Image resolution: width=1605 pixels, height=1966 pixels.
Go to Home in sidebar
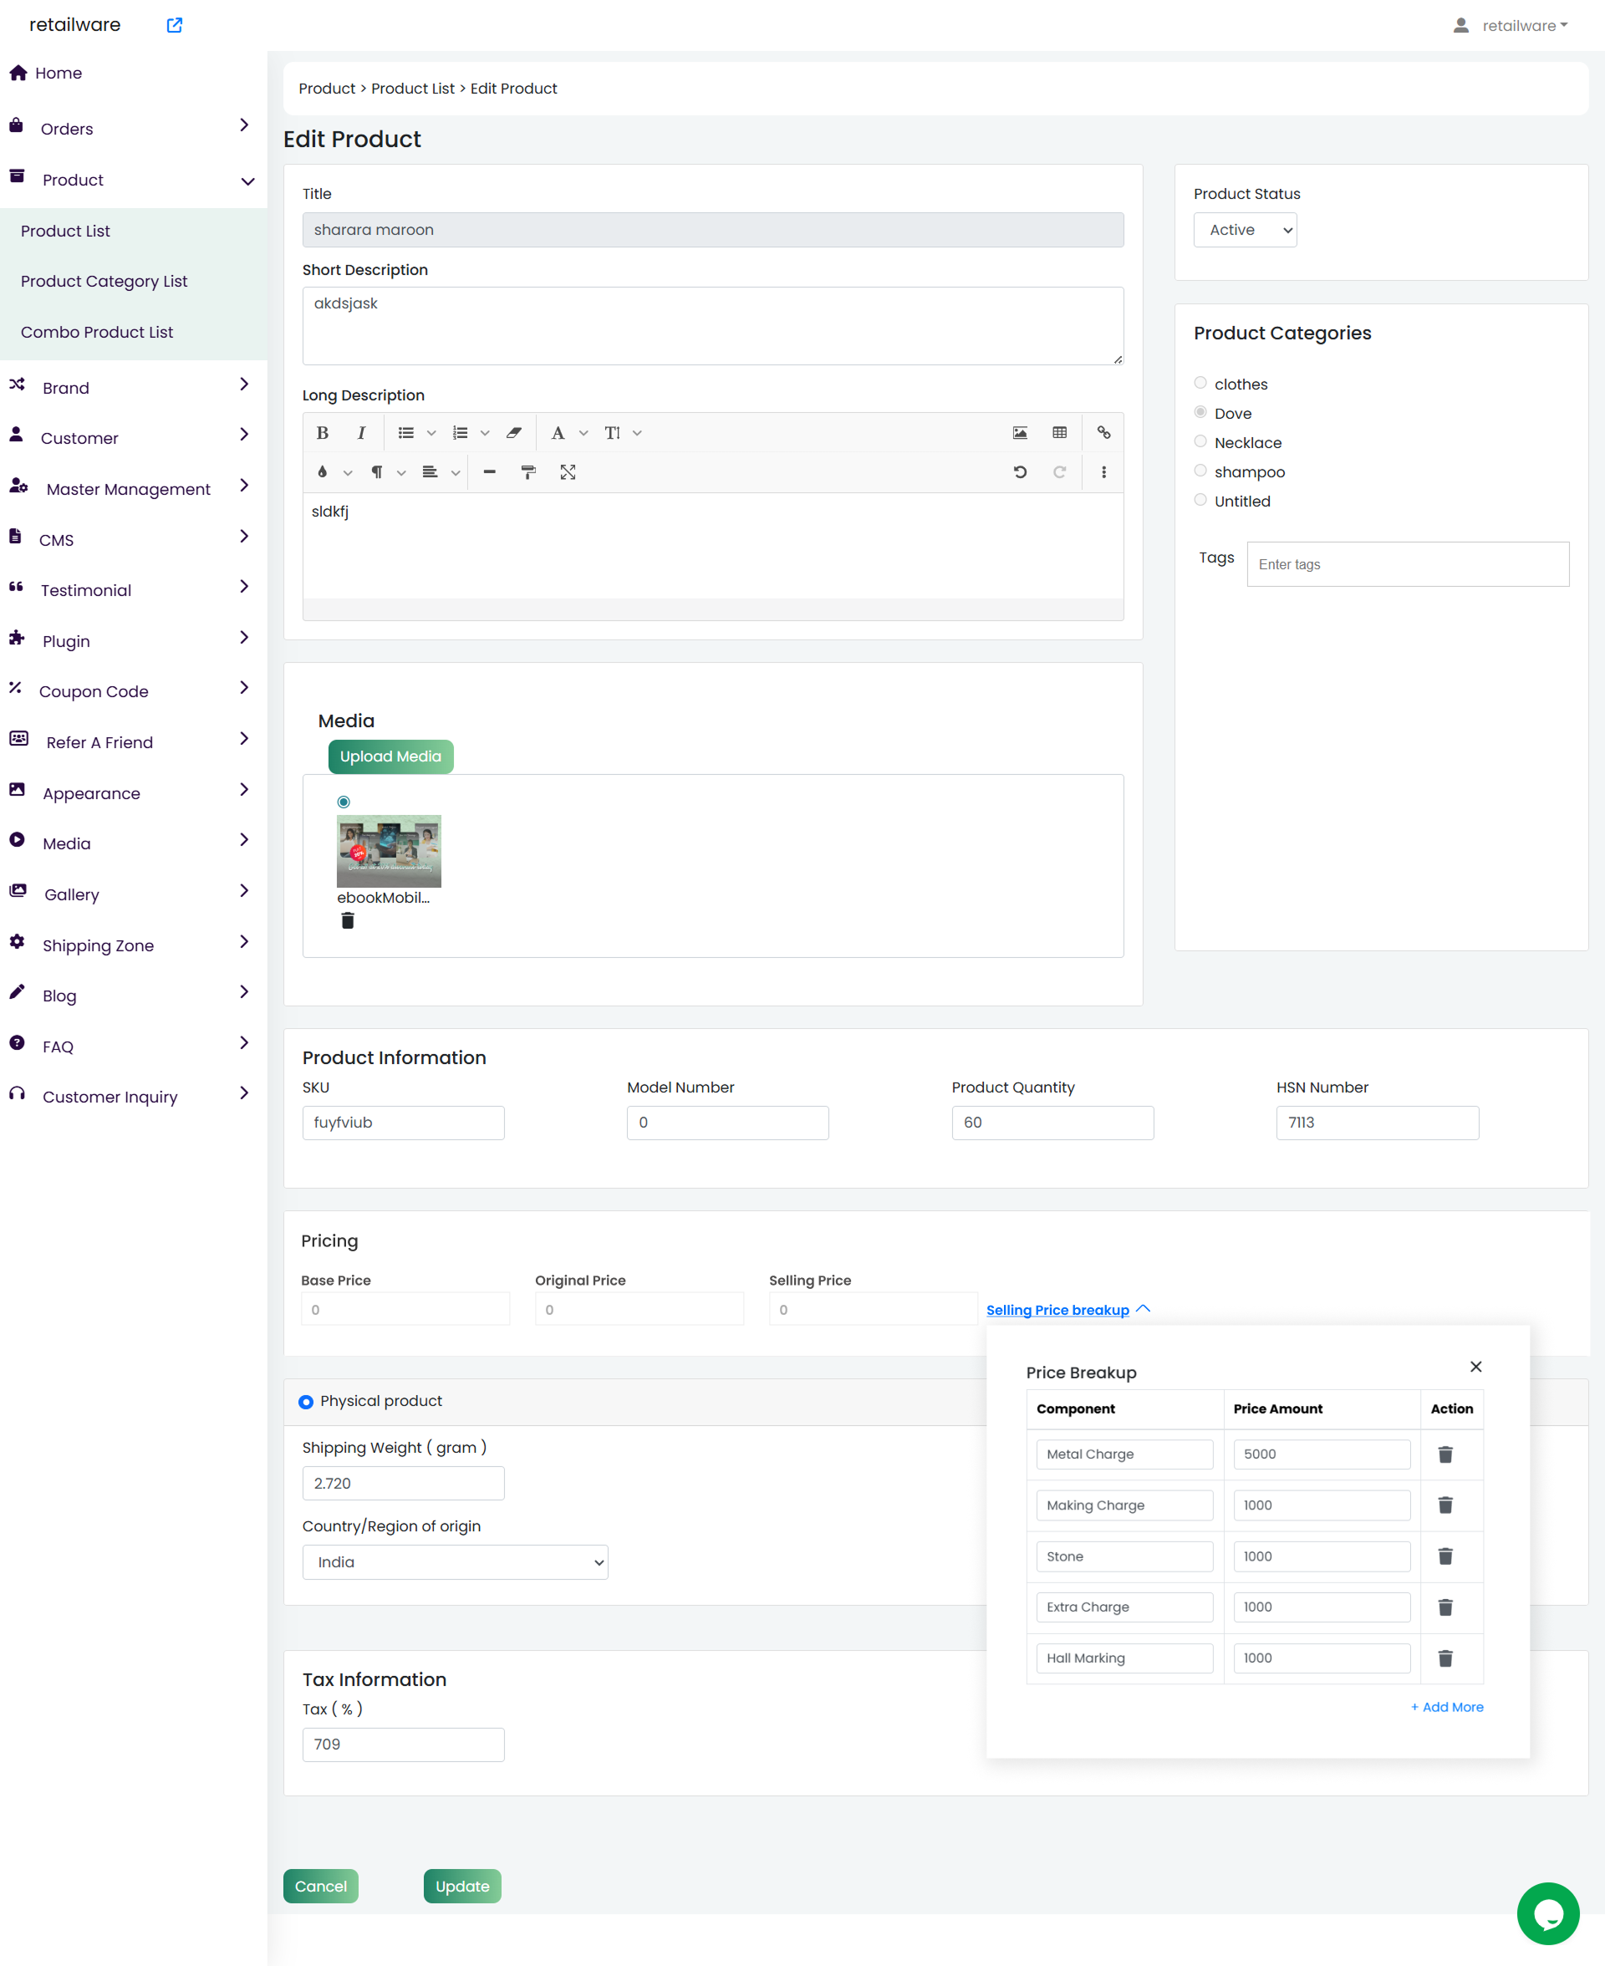coord(59,73)
